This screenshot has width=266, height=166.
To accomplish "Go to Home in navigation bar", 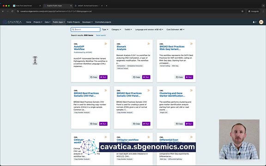I will (28, 22).
